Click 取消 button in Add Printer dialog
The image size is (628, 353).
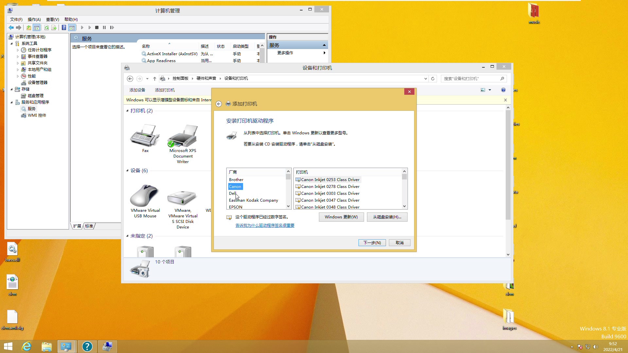(400, 243)
